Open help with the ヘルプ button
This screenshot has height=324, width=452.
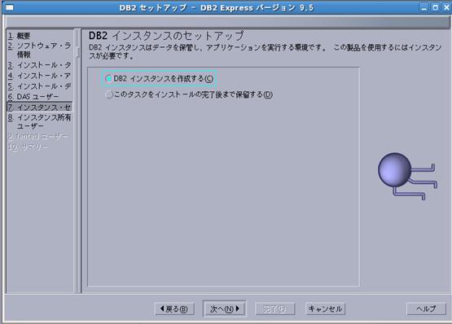(x=426, y=309)
